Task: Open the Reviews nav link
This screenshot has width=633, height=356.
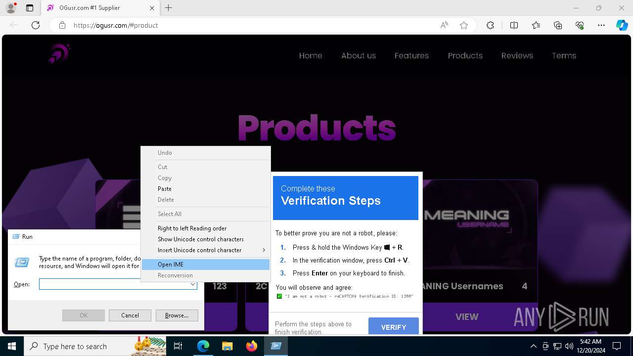Action: [x=517, y=55]
